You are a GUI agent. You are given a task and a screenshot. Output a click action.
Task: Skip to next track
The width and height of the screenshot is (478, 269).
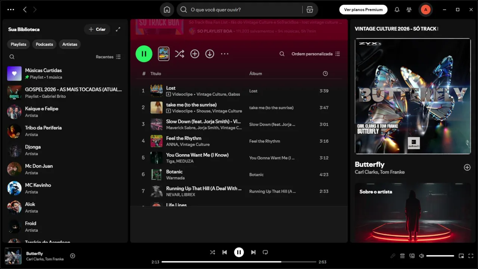pos(253,252)
